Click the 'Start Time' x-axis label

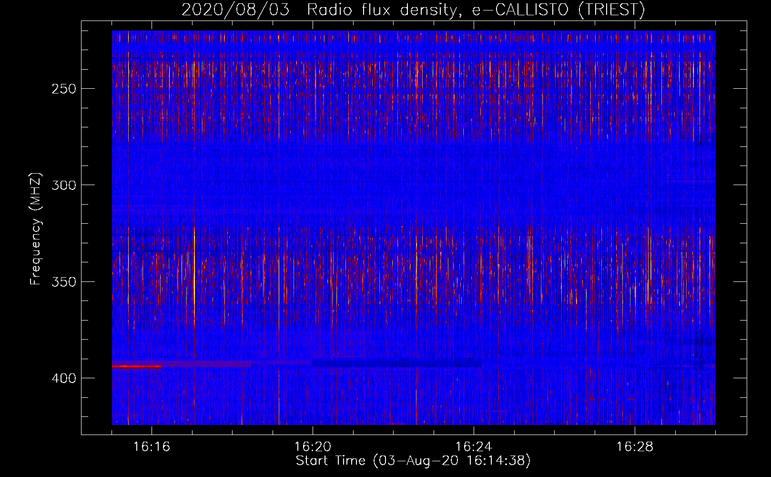413,461
